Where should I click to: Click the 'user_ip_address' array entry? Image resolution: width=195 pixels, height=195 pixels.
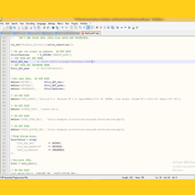pos(40,150)
